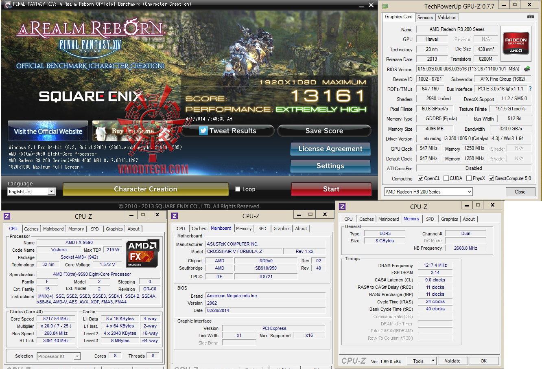Screen dimensions: 542x369
Task: Click the Subvendor value 'XFX Pine Group (1682)'
Action: coord(503,79)
